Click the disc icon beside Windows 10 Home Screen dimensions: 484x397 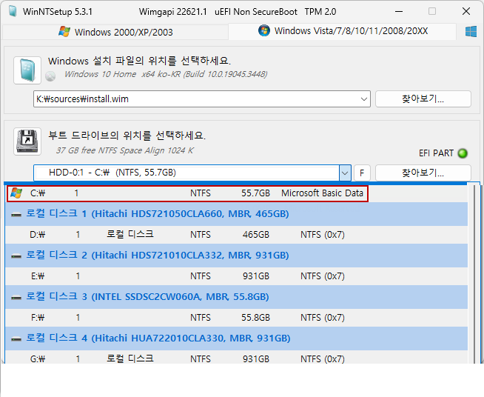click(50, 76)
